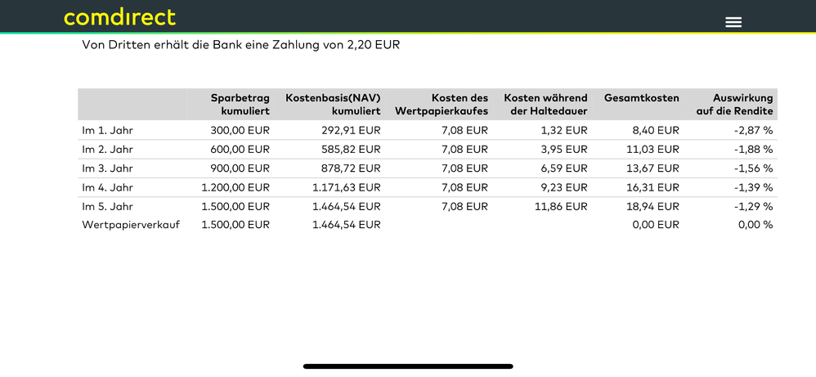Image resolution: width=816 pixels, height=377 pixels.
Task: Select the Im 3. Jahr row label
Action: (107, 168)
